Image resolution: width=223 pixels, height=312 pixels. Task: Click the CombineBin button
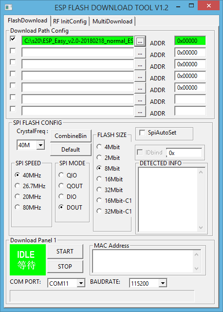[71, 136]
